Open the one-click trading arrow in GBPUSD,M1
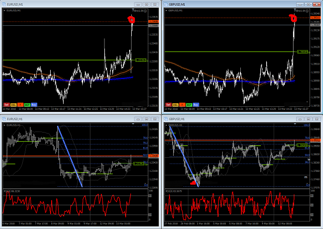 coord(166,10)
